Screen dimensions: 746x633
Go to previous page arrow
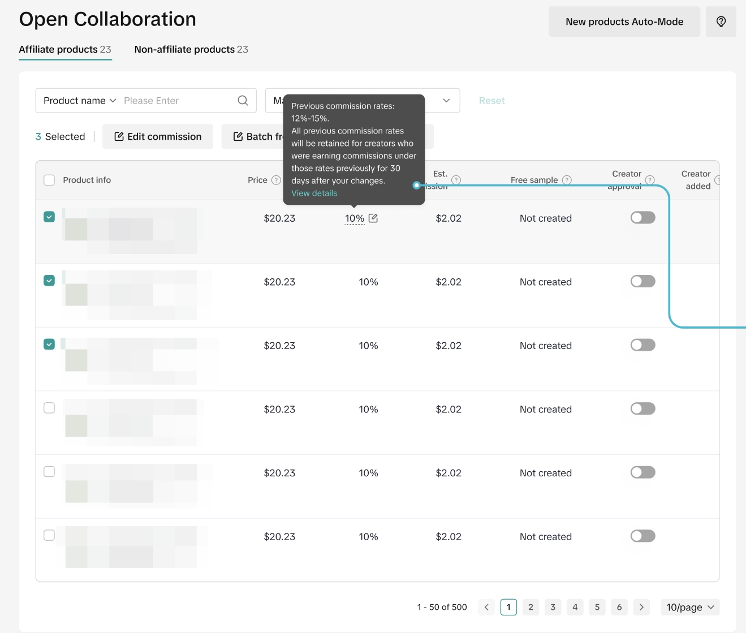click(x=486, y=607)
